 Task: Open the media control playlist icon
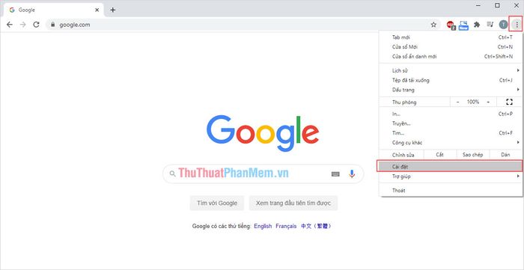point(490,25)
